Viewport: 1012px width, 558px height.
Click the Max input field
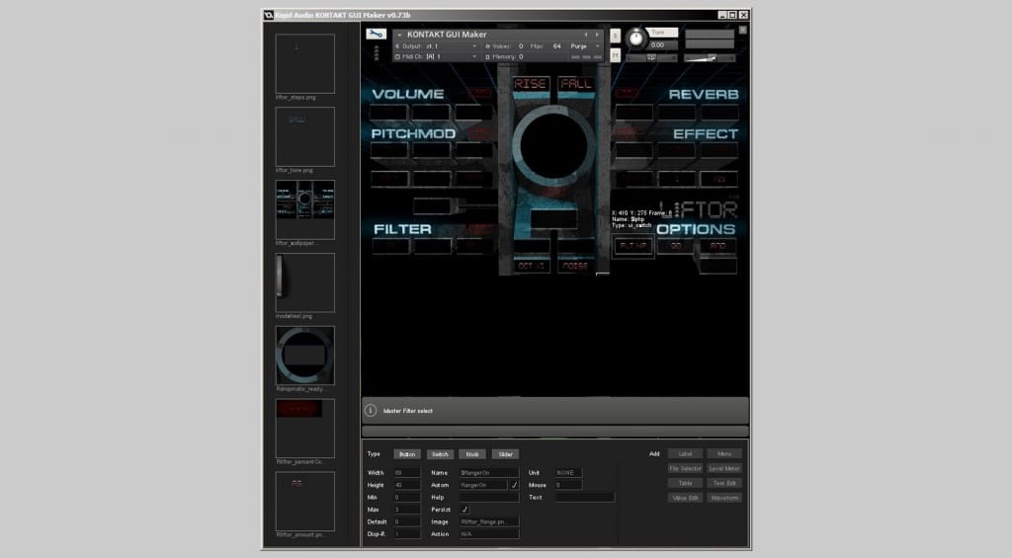click(406, 510)
